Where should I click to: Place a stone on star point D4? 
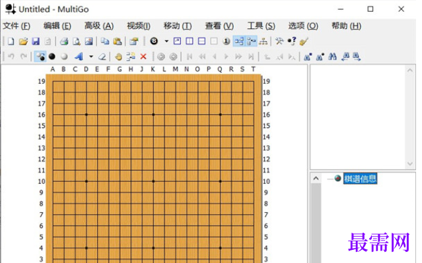coord(87,248)
